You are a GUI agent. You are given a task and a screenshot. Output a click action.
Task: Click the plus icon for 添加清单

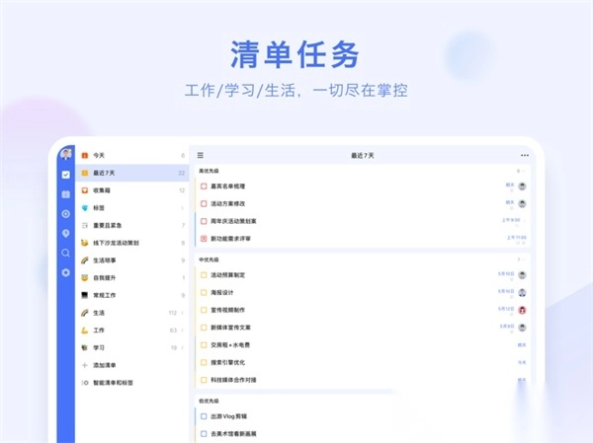click(85, 365)
